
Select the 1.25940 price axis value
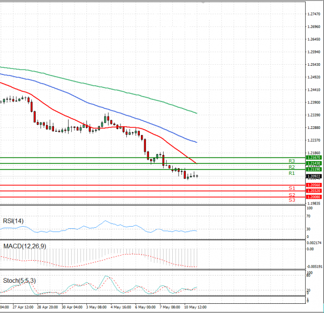(314, 52)
